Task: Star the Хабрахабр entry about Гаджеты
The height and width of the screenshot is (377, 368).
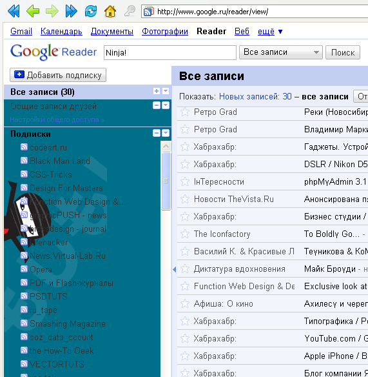Action: click(x=185, y=147)
